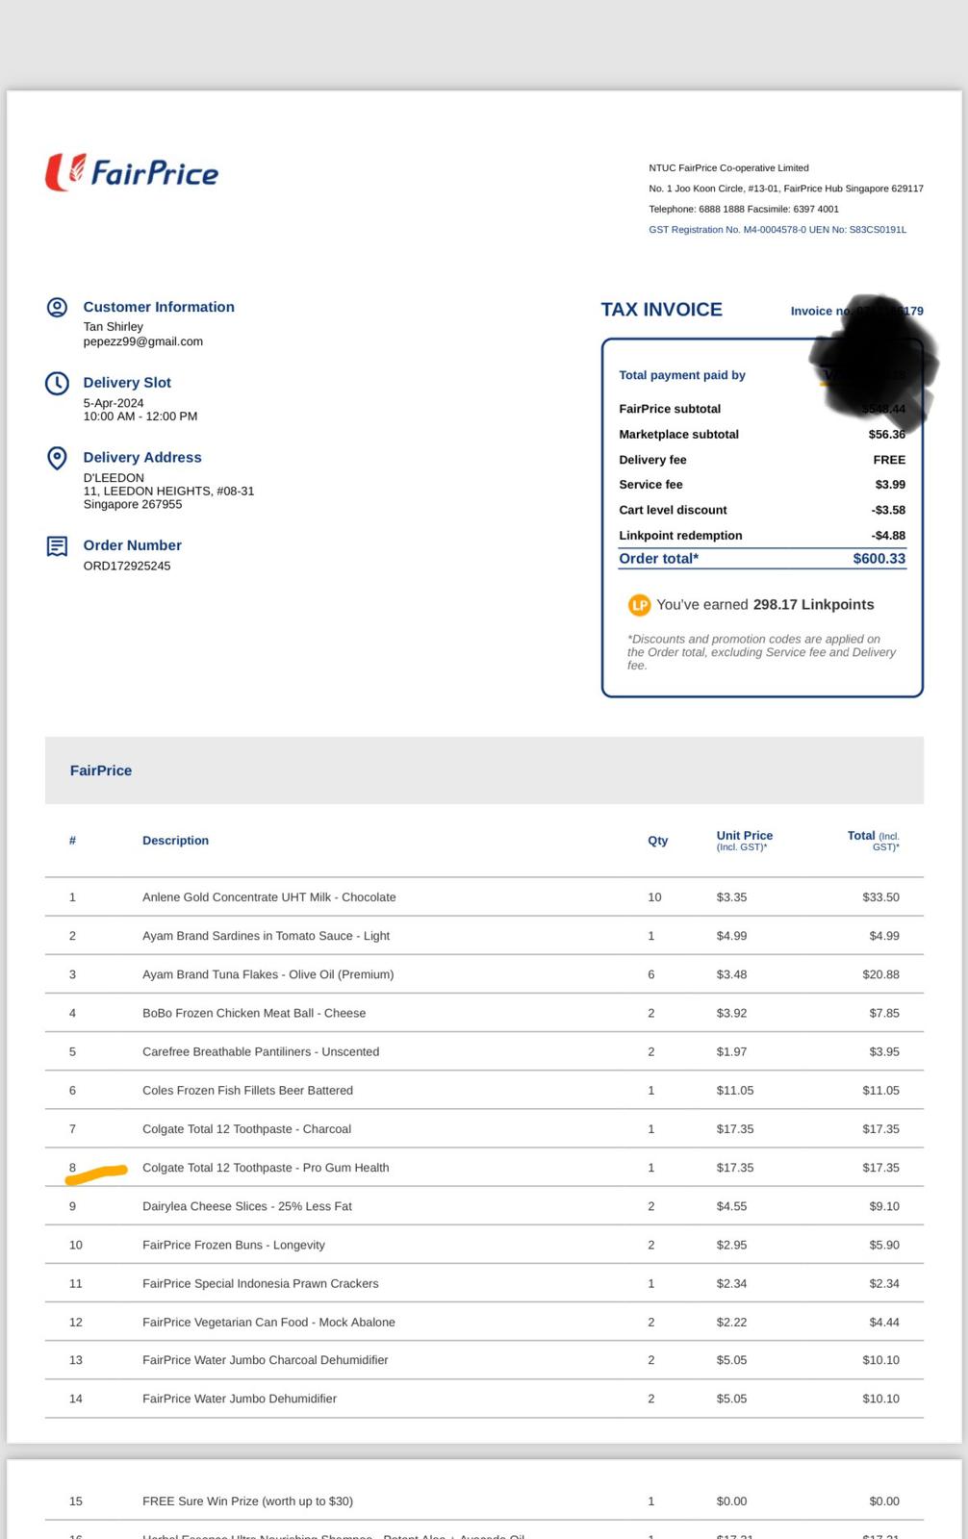Image resolution: width=968 pixels, height=1539 pixels.
Task: Select BoBo Frozen Chicken Meat Ball description
Action: [254, 1013]
